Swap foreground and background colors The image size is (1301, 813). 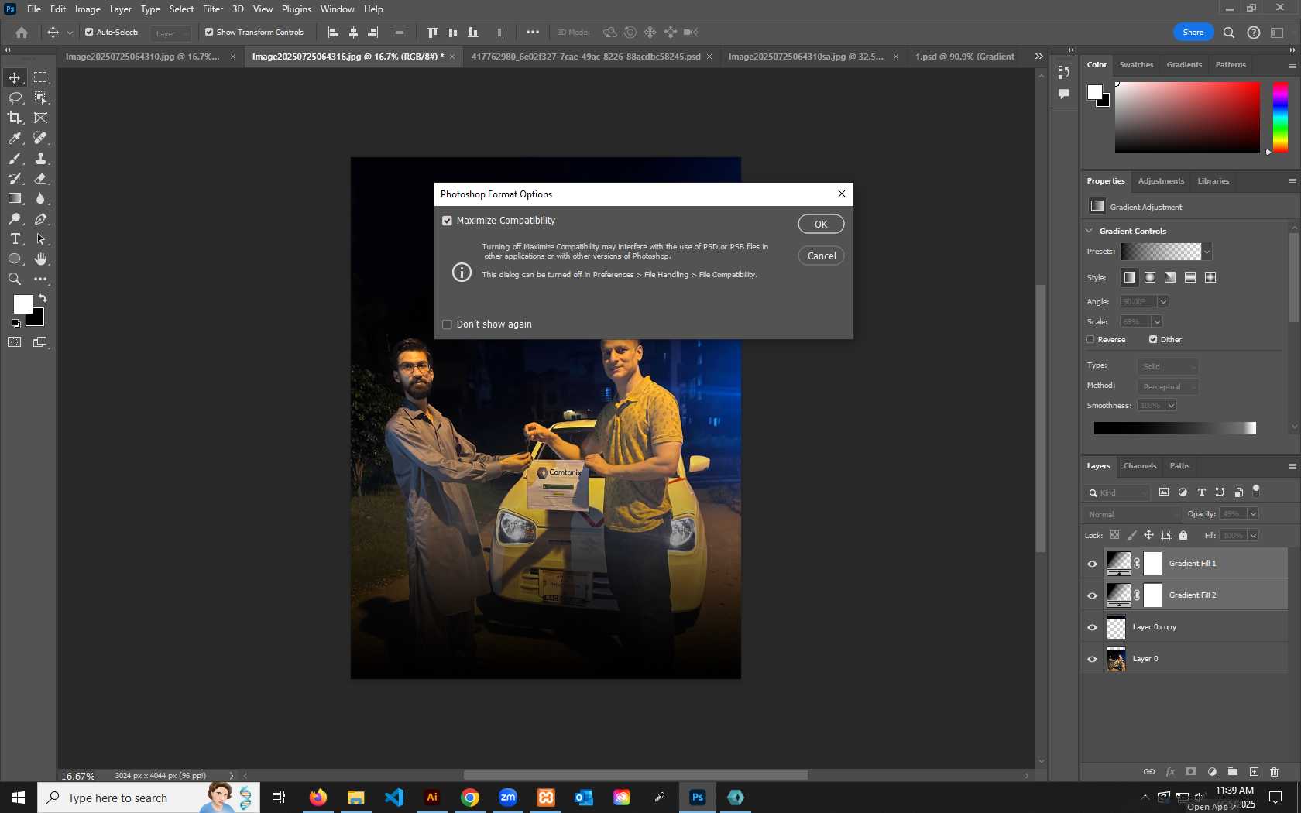click(43, 298)
